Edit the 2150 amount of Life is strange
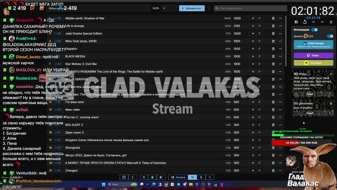The width and height of the screenshot is (337, 190). [x=237, y=26]
